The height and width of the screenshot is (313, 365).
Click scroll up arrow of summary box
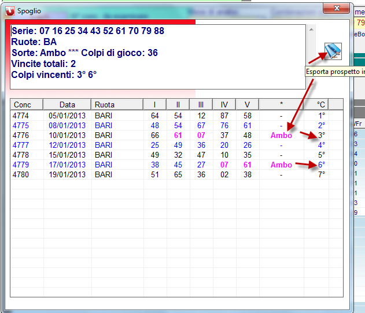click(x=311, y=29)
